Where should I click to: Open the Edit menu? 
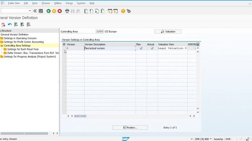[x=26, y=3]
